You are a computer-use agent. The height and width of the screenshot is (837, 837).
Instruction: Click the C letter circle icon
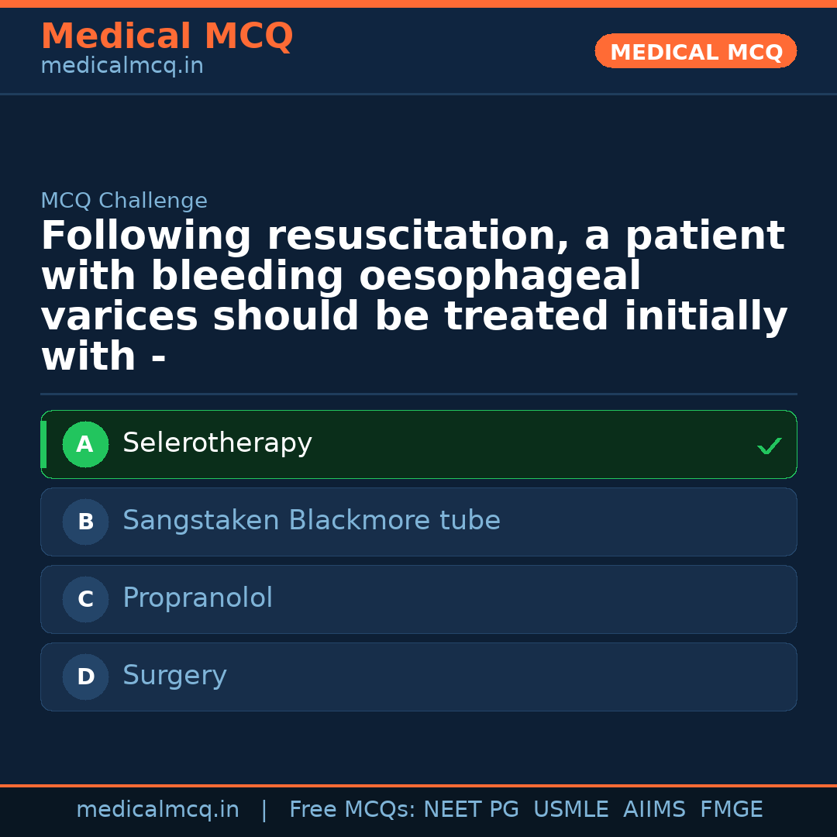(x=85, y=600)
